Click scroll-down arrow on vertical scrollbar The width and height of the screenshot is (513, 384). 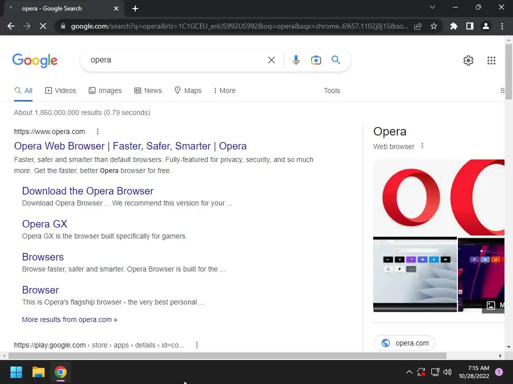tap(508, 347)
